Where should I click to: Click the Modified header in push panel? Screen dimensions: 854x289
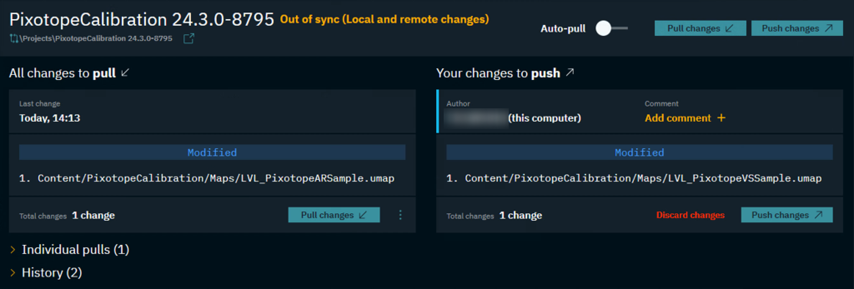coord(639,152)
